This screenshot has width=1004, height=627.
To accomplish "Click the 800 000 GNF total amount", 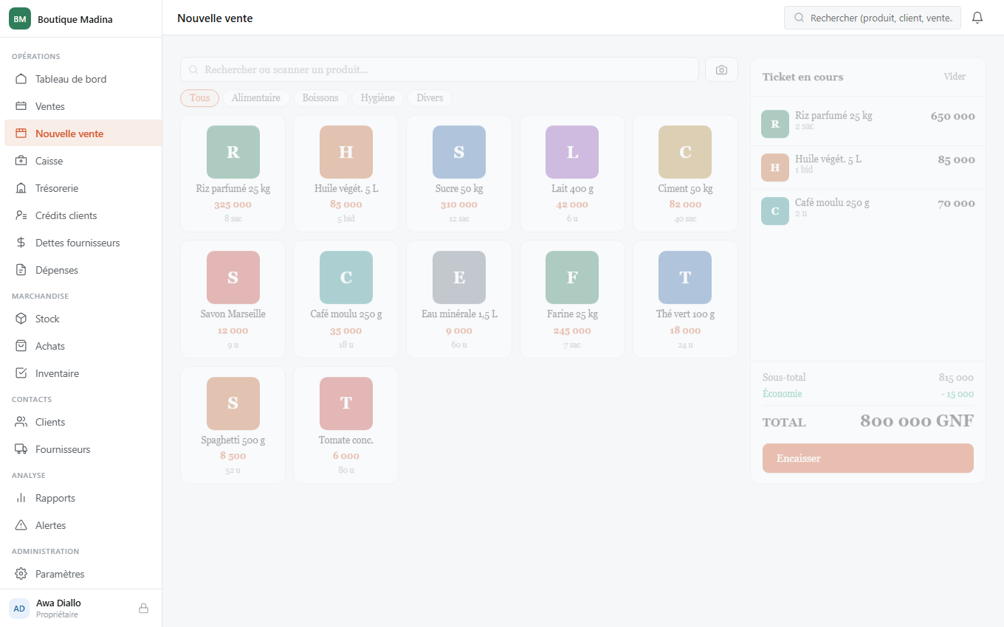I will pos(917,421).
